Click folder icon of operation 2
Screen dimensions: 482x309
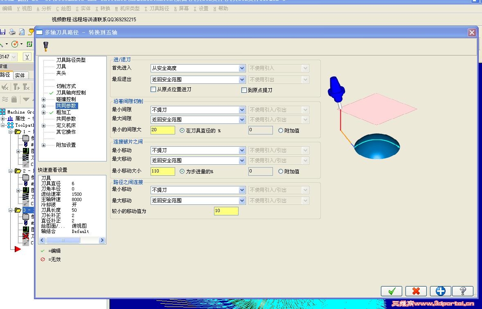[18, 171]
